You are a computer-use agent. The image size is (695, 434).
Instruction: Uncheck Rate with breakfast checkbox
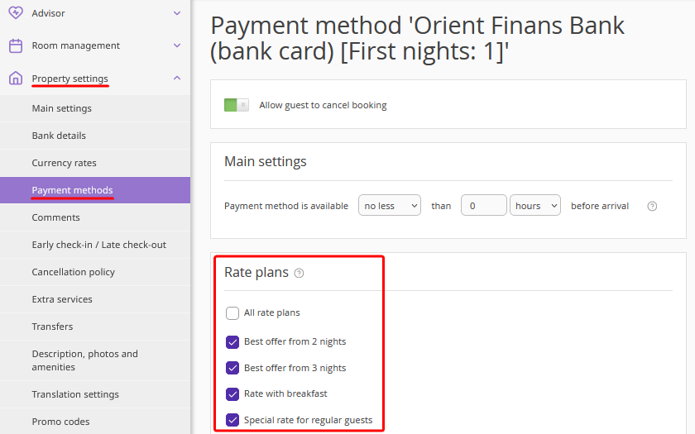pos(232,393)
